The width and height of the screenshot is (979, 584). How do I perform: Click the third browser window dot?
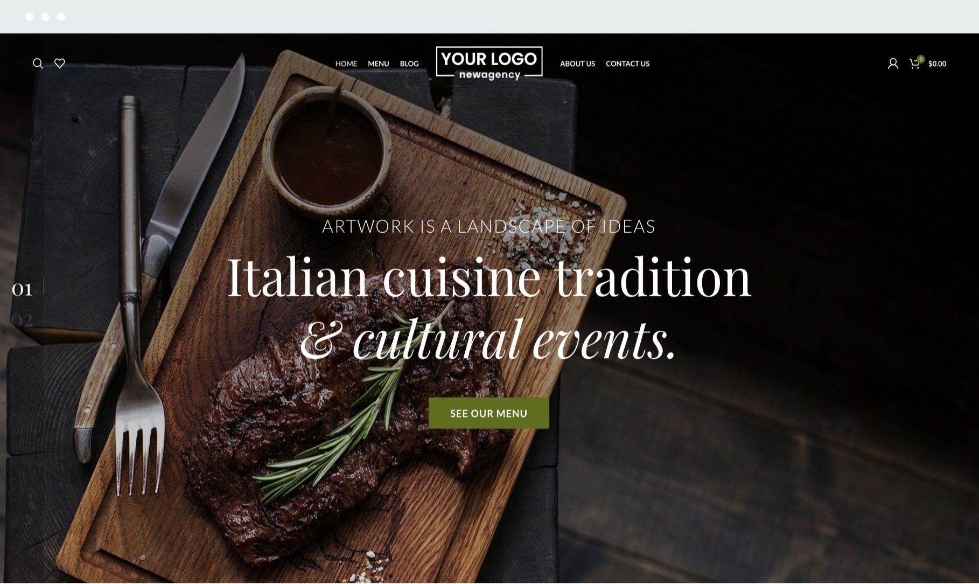(61, 17)
